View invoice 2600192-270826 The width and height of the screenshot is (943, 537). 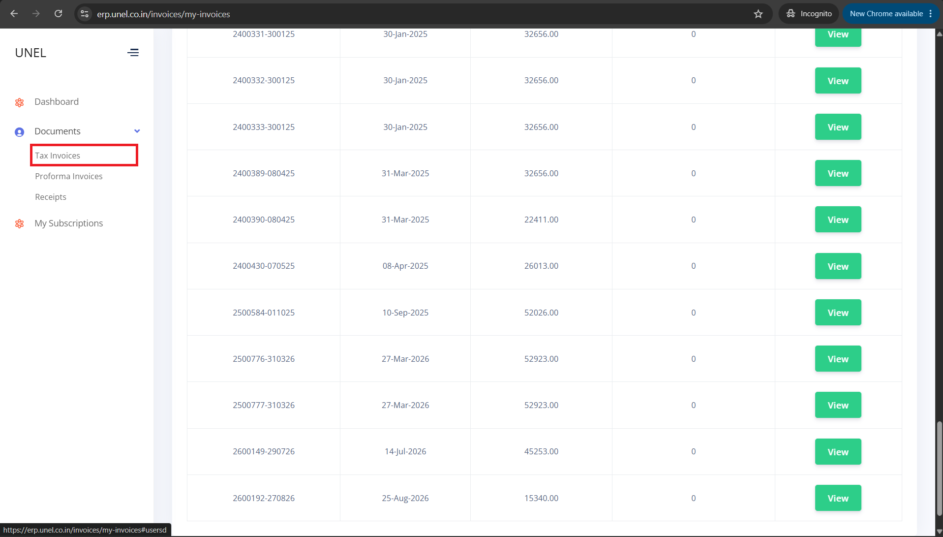838,498
